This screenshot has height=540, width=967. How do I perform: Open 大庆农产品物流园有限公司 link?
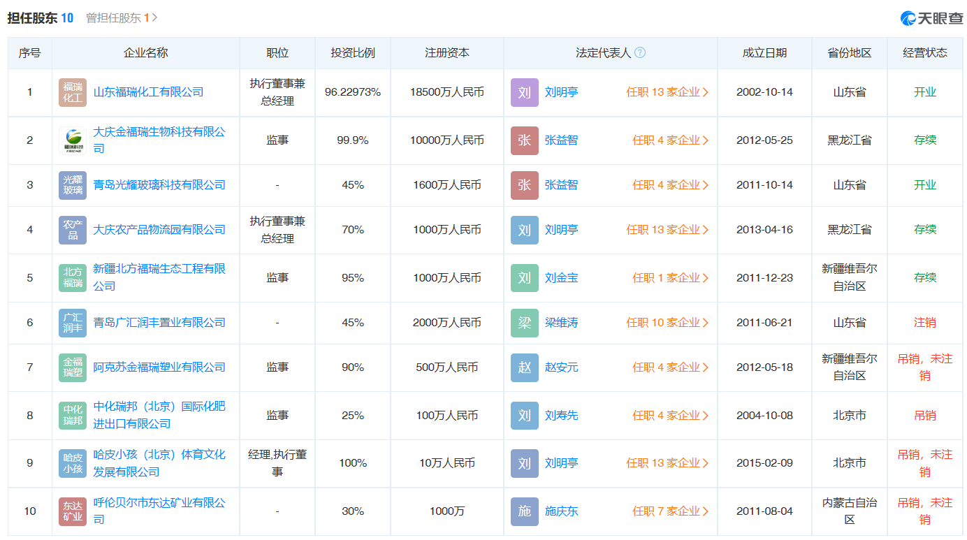click(x=159, y=230)
